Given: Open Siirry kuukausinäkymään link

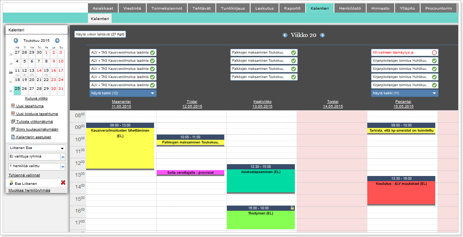Looking at the screenshot, I should [37, 129].
